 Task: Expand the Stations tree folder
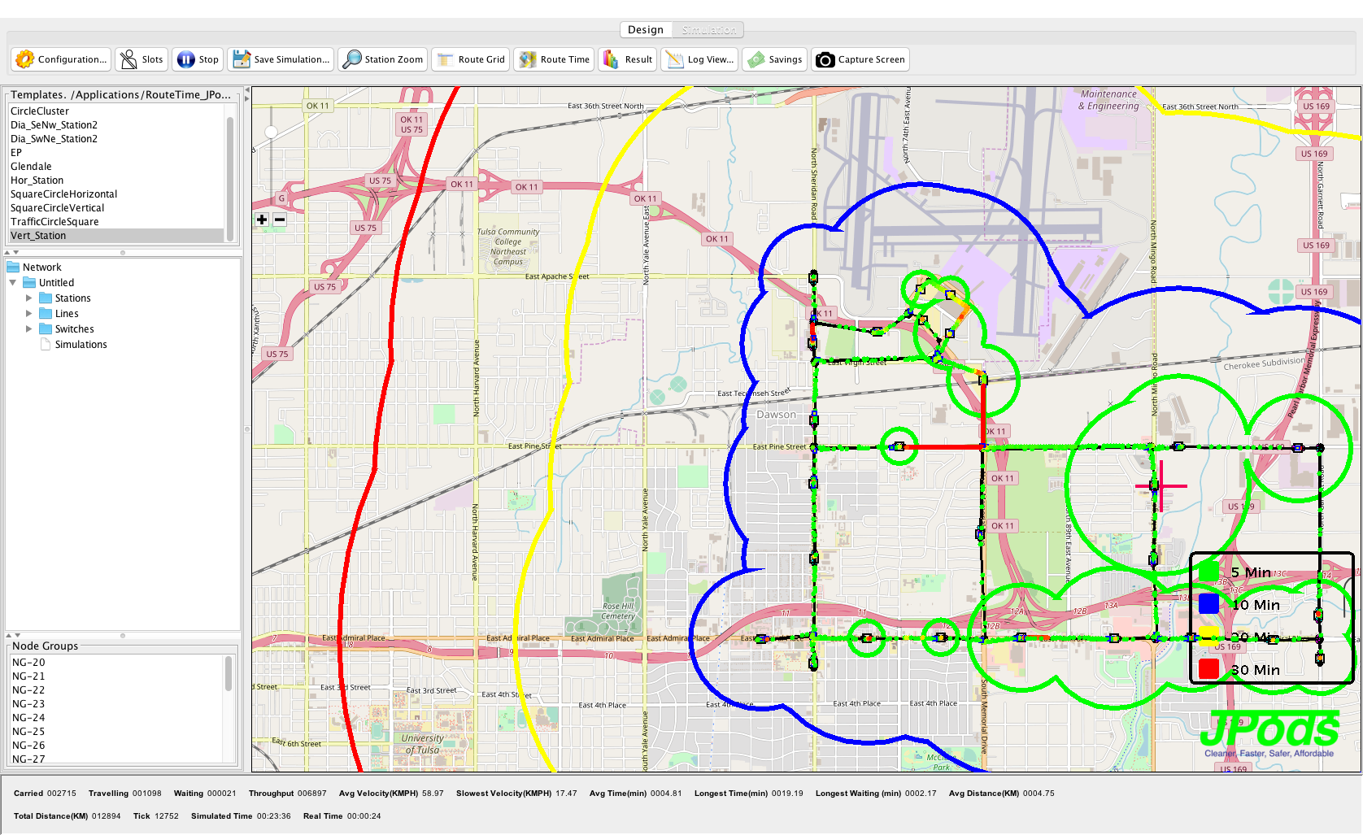tap(29, 298)
